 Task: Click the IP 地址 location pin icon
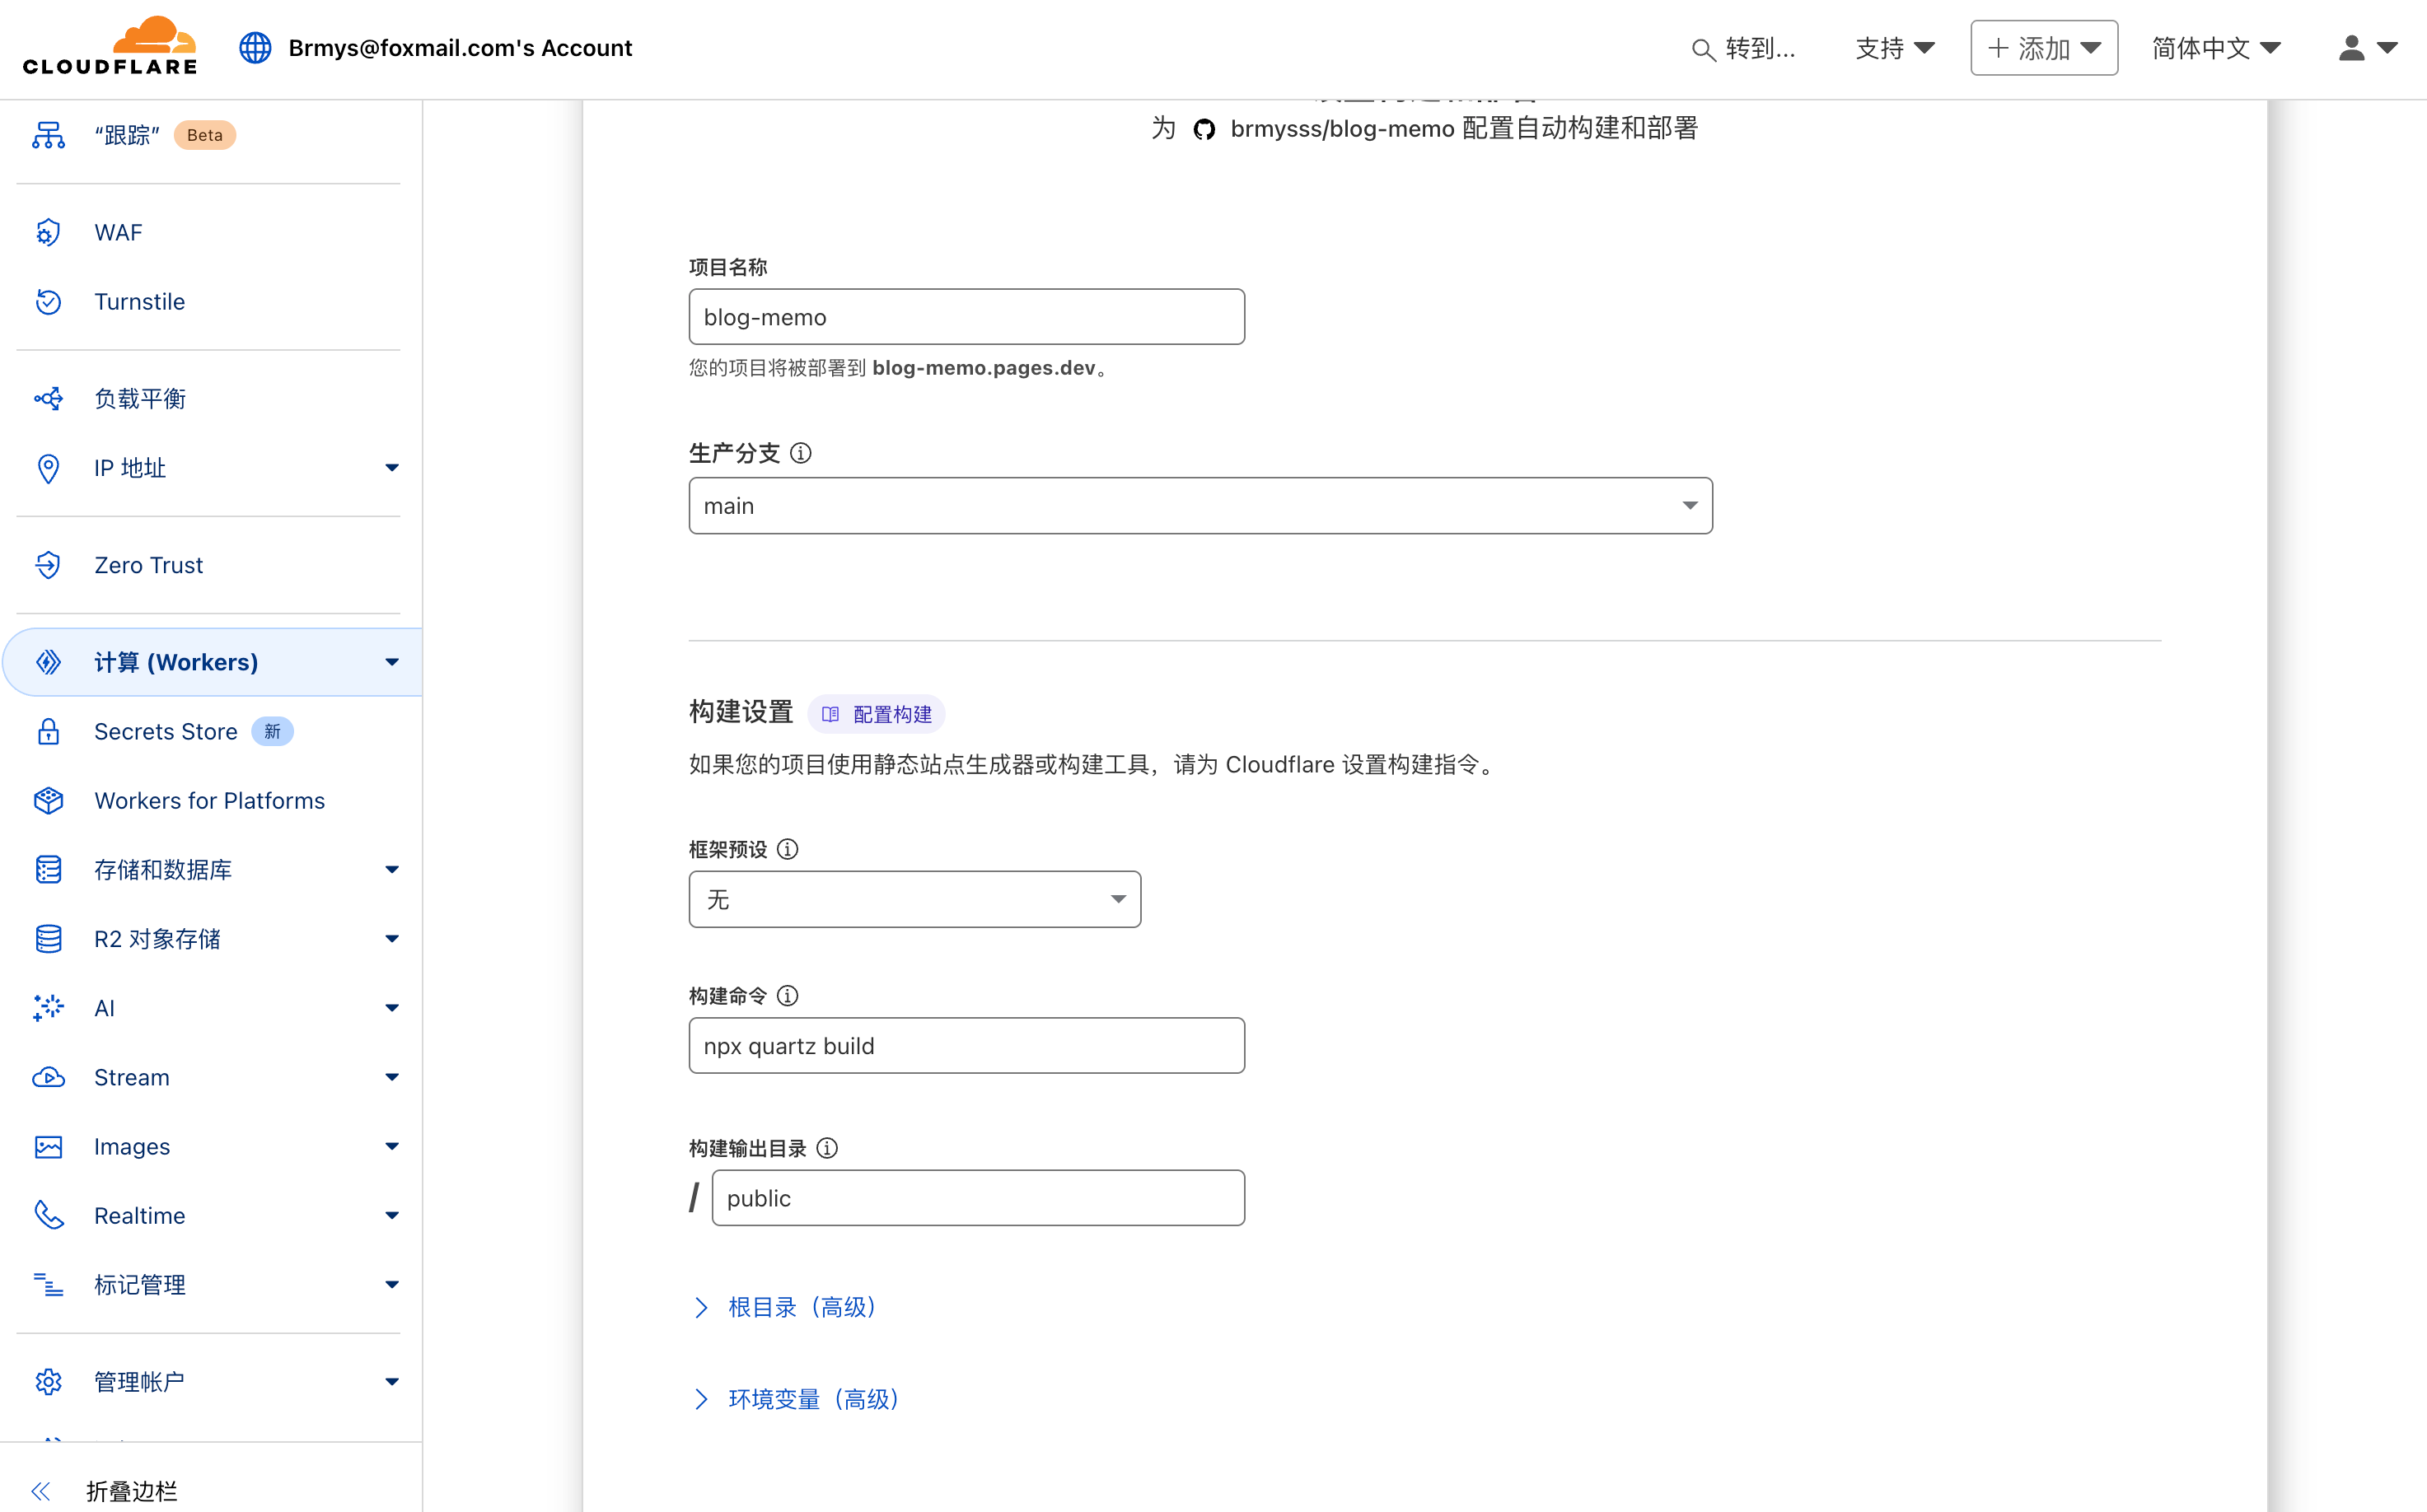pyautogui.click(x=48, y=468)
